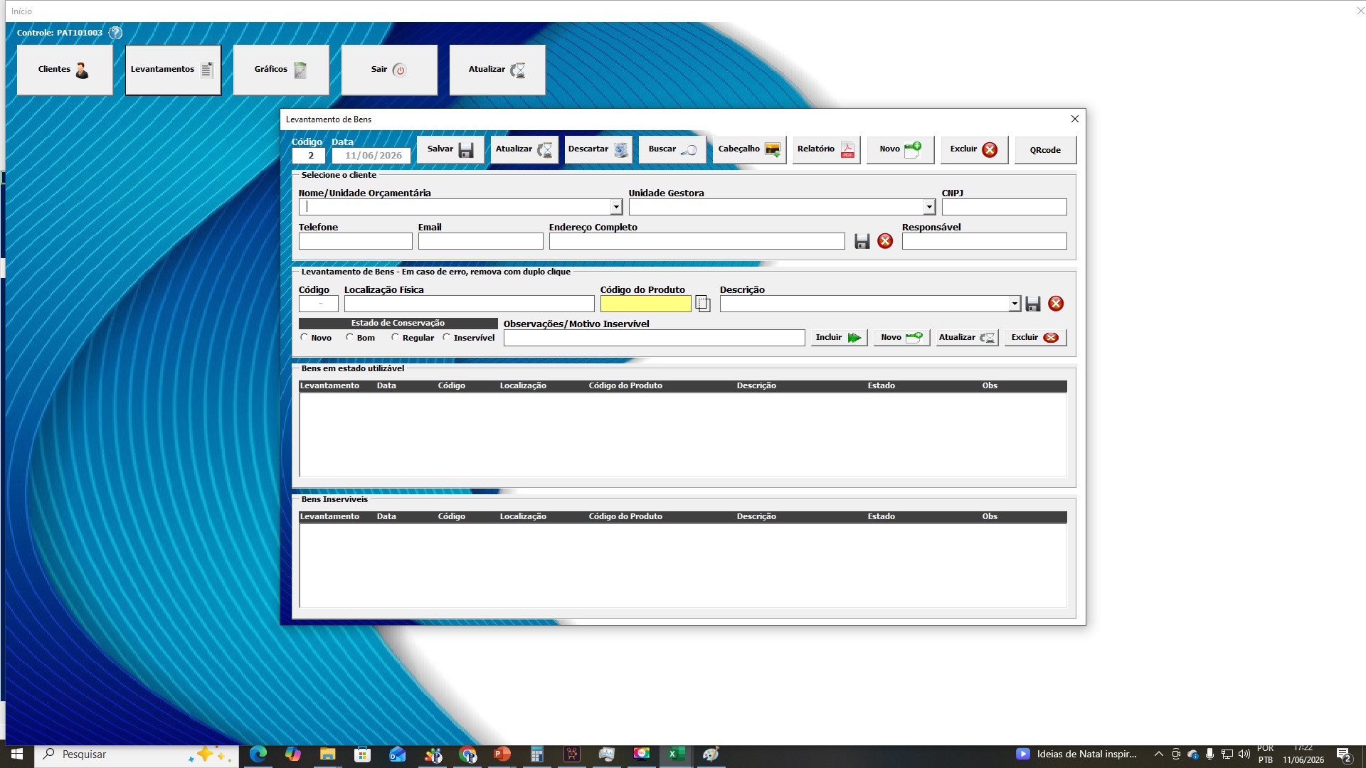Click the Descartar button
This screenshot has width=1366, height=768.
(598, 149)
